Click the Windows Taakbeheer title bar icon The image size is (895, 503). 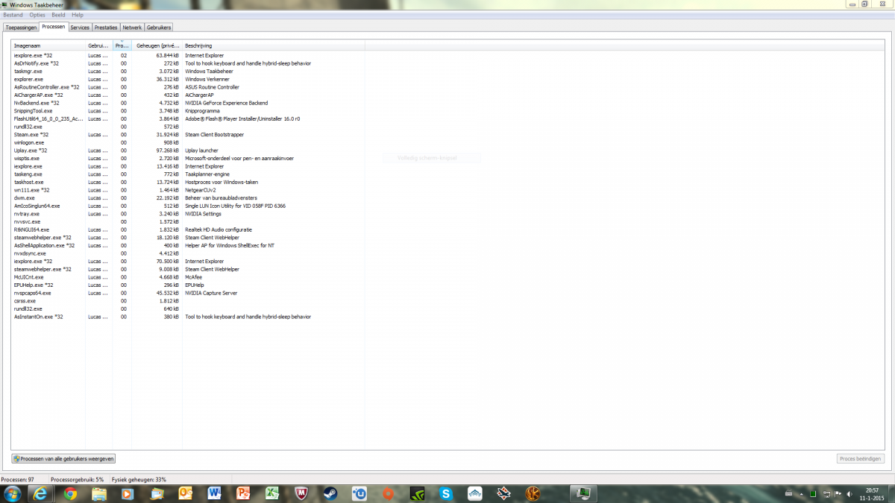click(5, 4)
